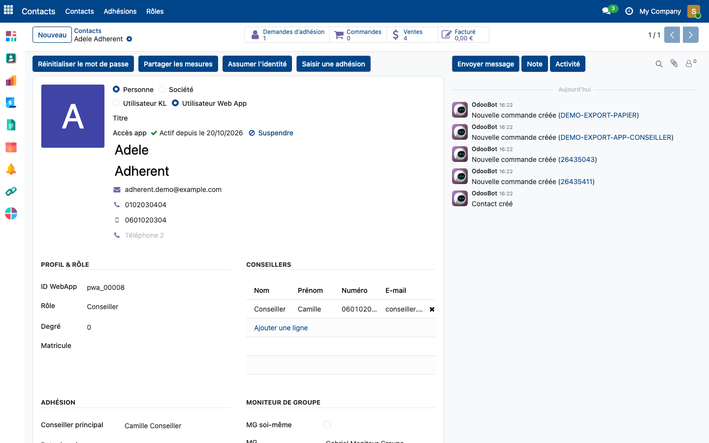709x443 pixels.
Task: Click the Partager les mesures button
Action: pyautogui.click(x=178, y=64)
